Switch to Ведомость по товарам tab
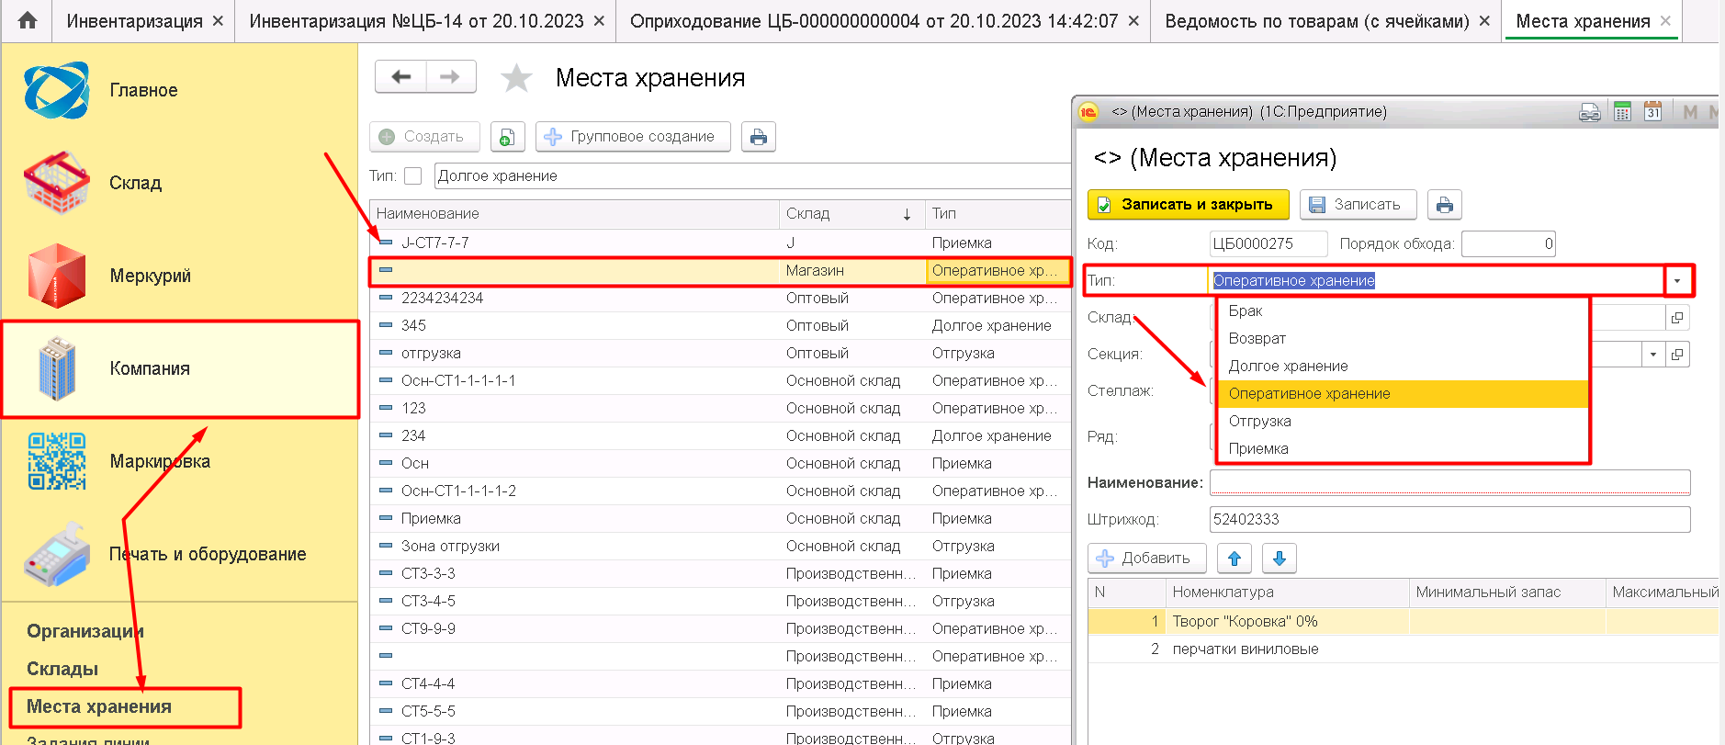 1316,21
